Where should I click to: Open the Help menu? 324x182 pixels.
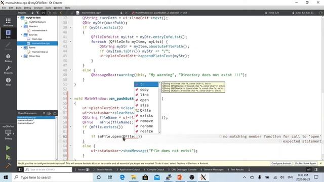point(67,8)
